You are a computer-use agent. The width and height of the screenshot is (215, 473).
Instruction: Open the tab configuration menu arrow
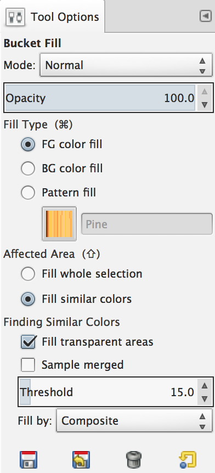tap(206, 16)
